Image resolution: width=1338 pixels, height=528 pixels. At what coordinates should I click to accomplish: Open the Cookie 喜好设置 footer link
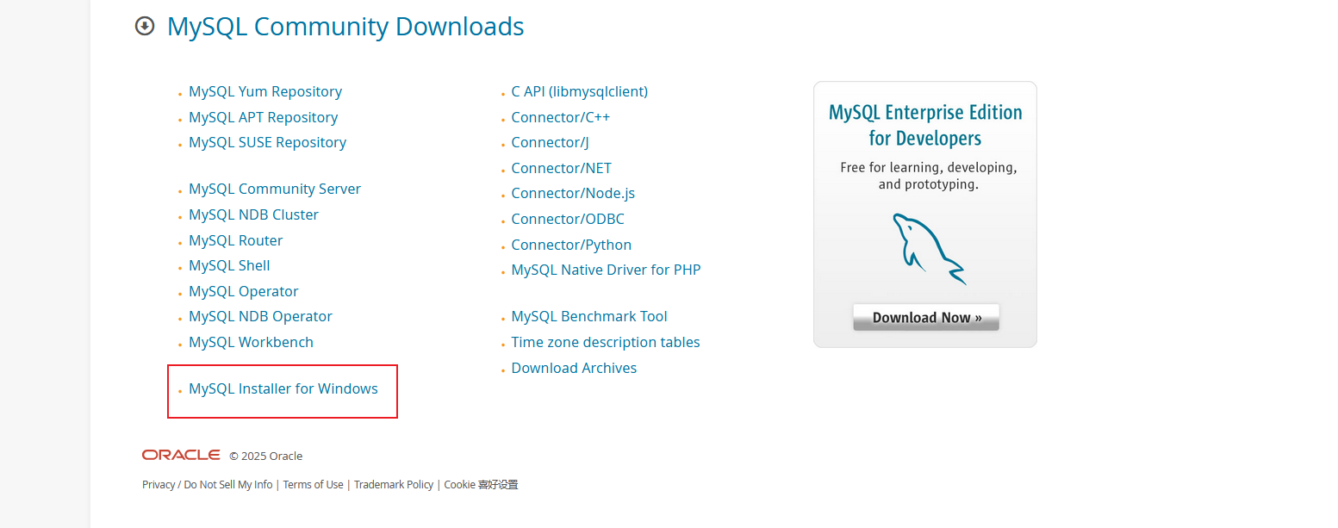481,485
